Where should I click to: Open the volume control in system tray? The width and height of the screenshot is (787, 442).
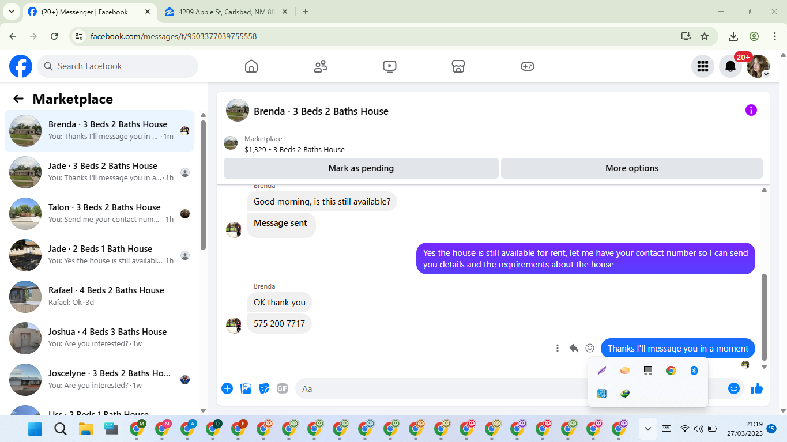pyautogui.click(x=698, y=429)
